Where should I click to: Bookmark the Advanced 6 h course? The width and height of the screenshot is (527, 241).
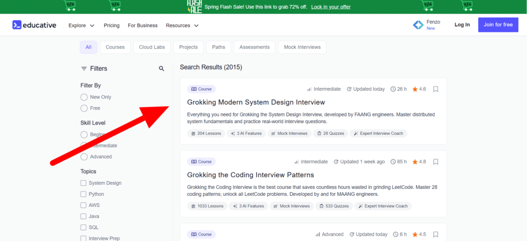click(435, 234)
